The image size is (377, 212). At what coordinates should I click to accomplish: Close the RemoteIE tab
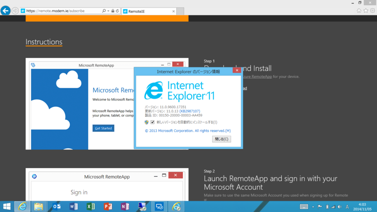click(173, 11)
